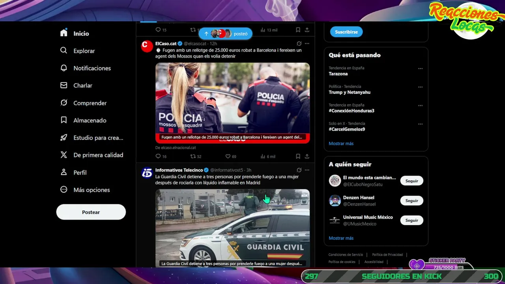Click the Postear button
Viewport: 505px width, 284px height.
point(91,212)
